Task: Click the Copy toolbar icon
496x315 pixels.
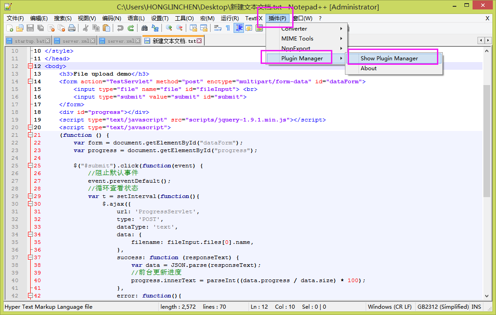Action: [96, 28]
